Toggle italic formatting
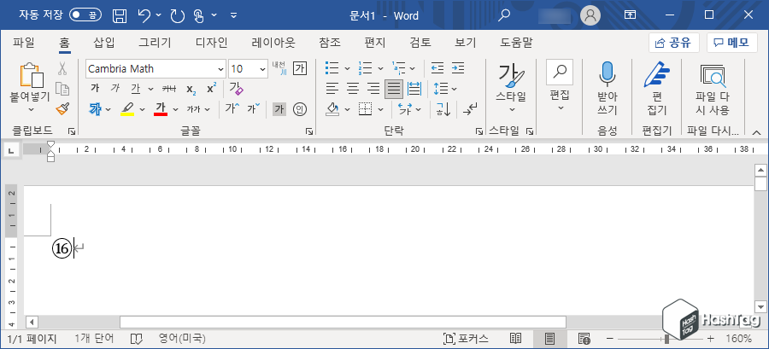The height and width of the screenshot is (349, 769). pos(115,89)
